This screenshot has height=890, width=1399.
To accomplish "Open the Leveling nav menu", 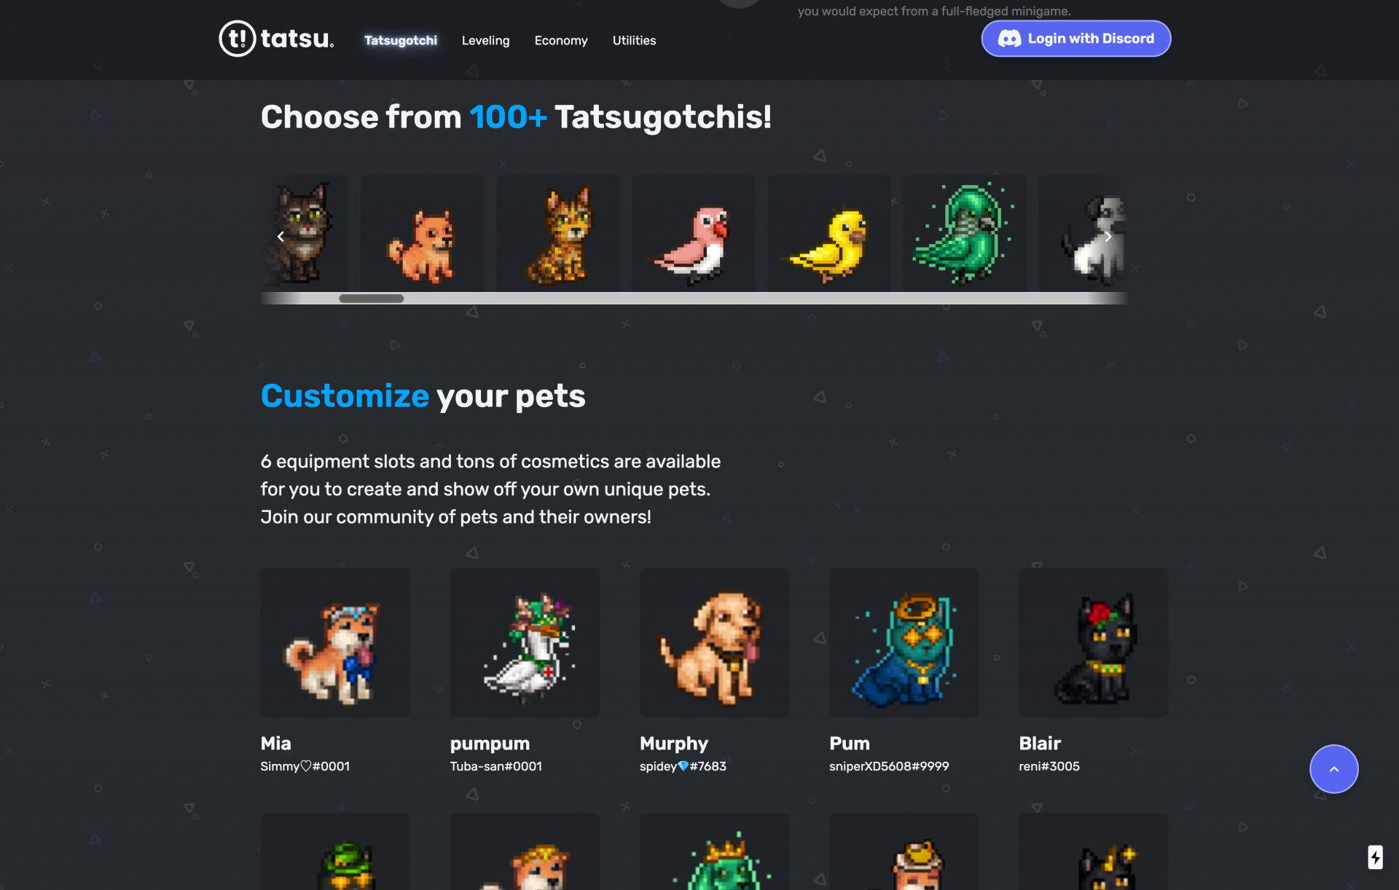I will [485, 41].
